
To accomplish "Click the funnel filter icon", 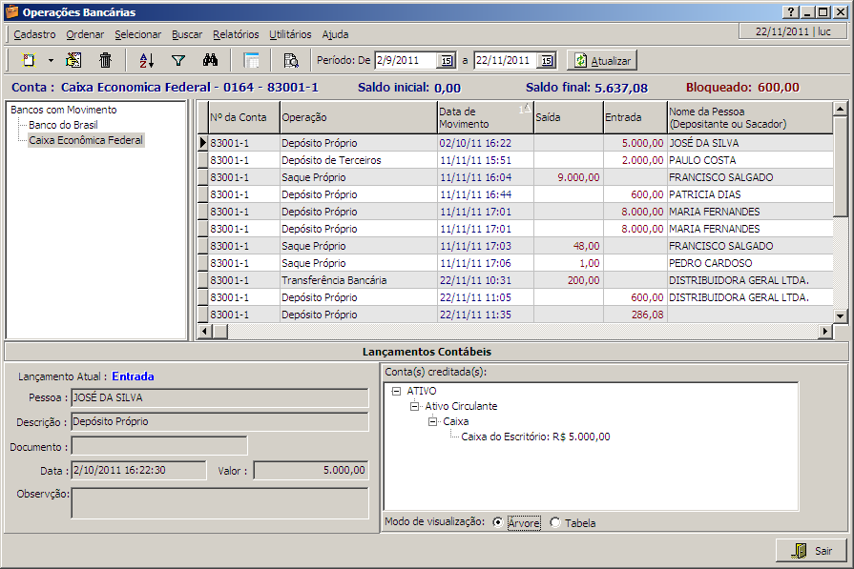I will click(177, 60).
